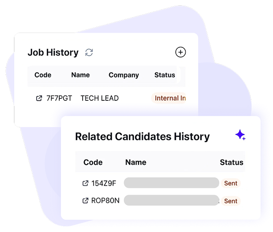Click the AI sparkle icon

(241, 135)
